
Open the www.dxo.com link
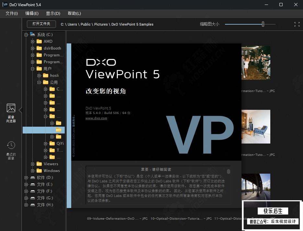coord(96,118)
